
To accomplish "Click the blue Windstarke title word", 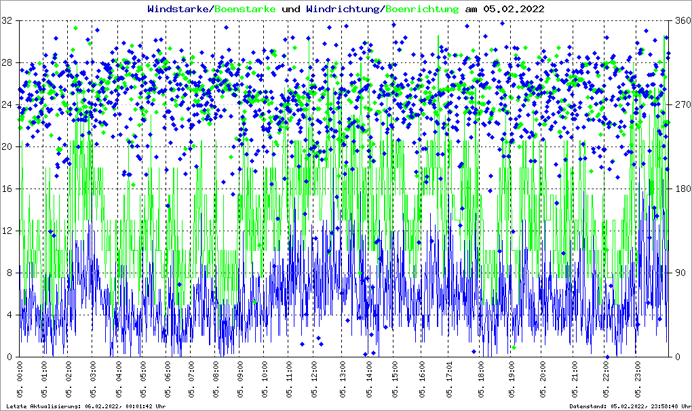I will pos(178,9).
